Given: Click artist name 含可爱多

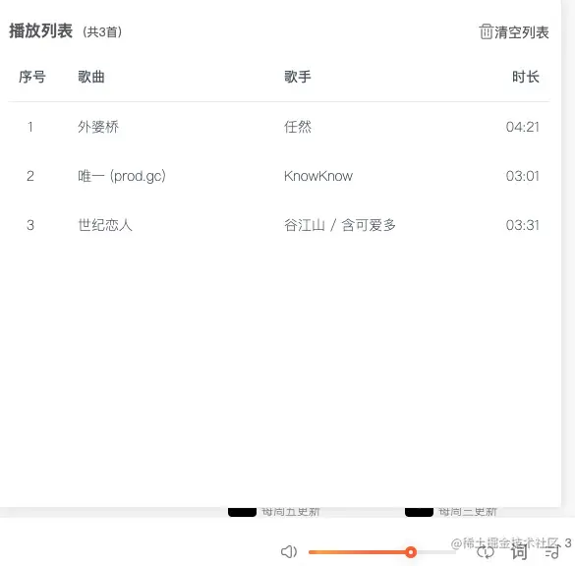Looking at the screenshot, I should click(369, 225).
